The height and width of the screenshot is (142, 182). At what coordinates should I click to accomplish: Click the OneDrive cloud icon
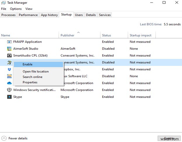pyautogui.click(x=9, y=83)
